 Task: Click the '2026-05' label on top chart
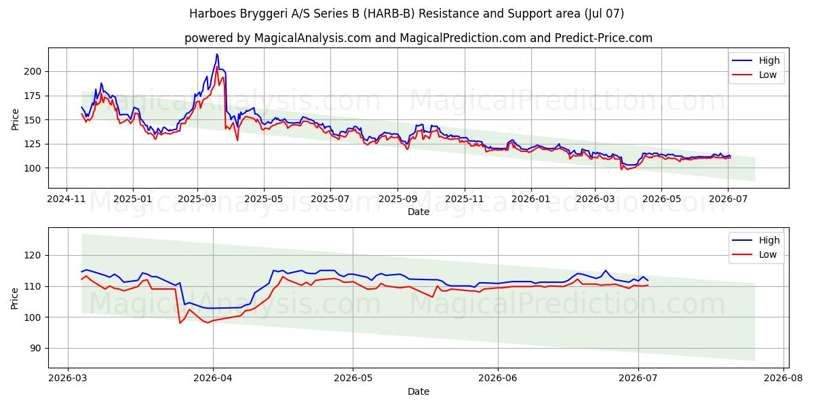click(661, 199)
